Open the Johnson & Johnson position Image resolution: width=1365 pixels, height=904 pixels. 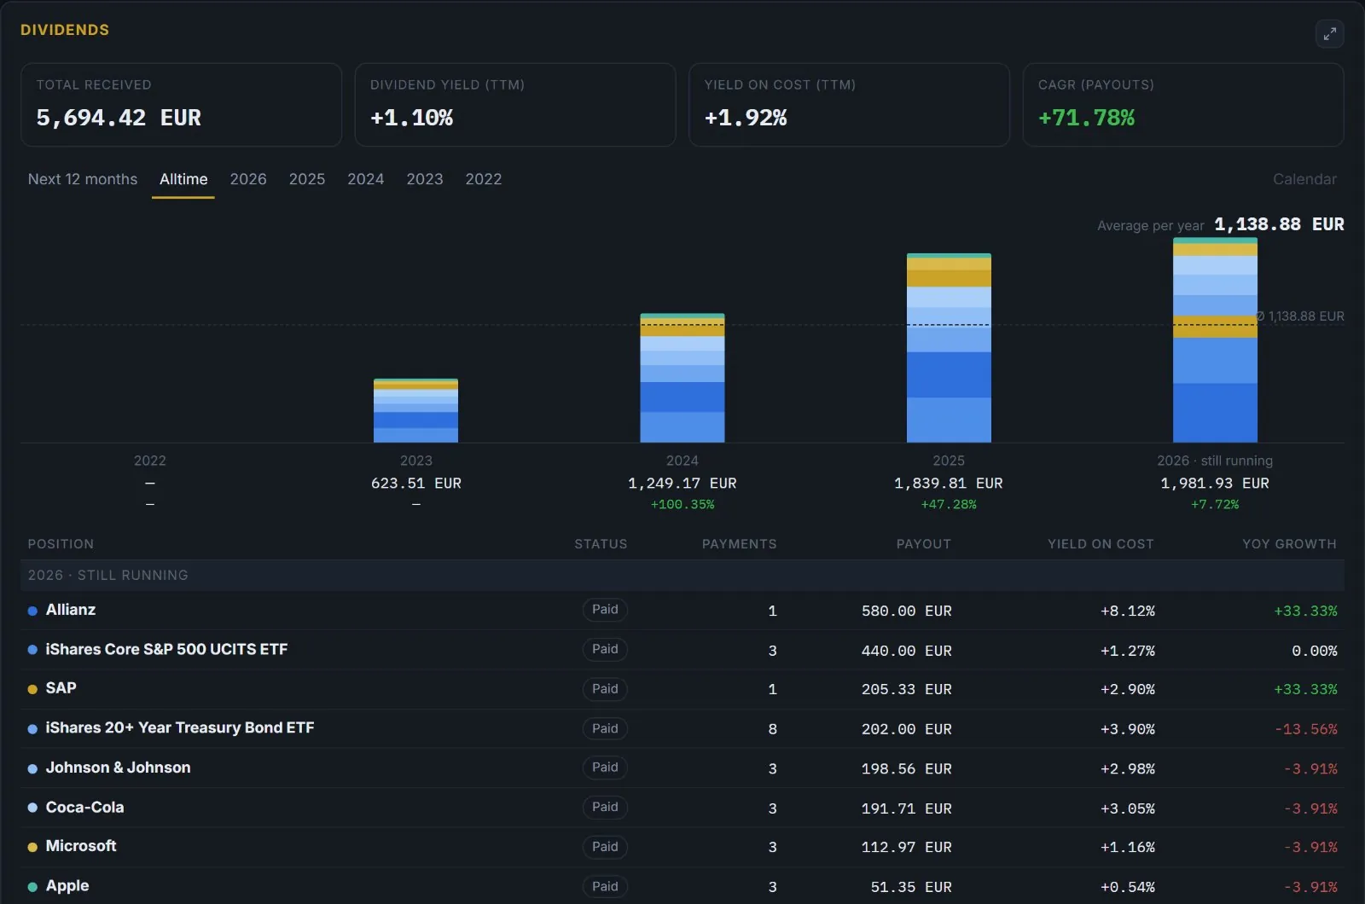pos(118,768)
